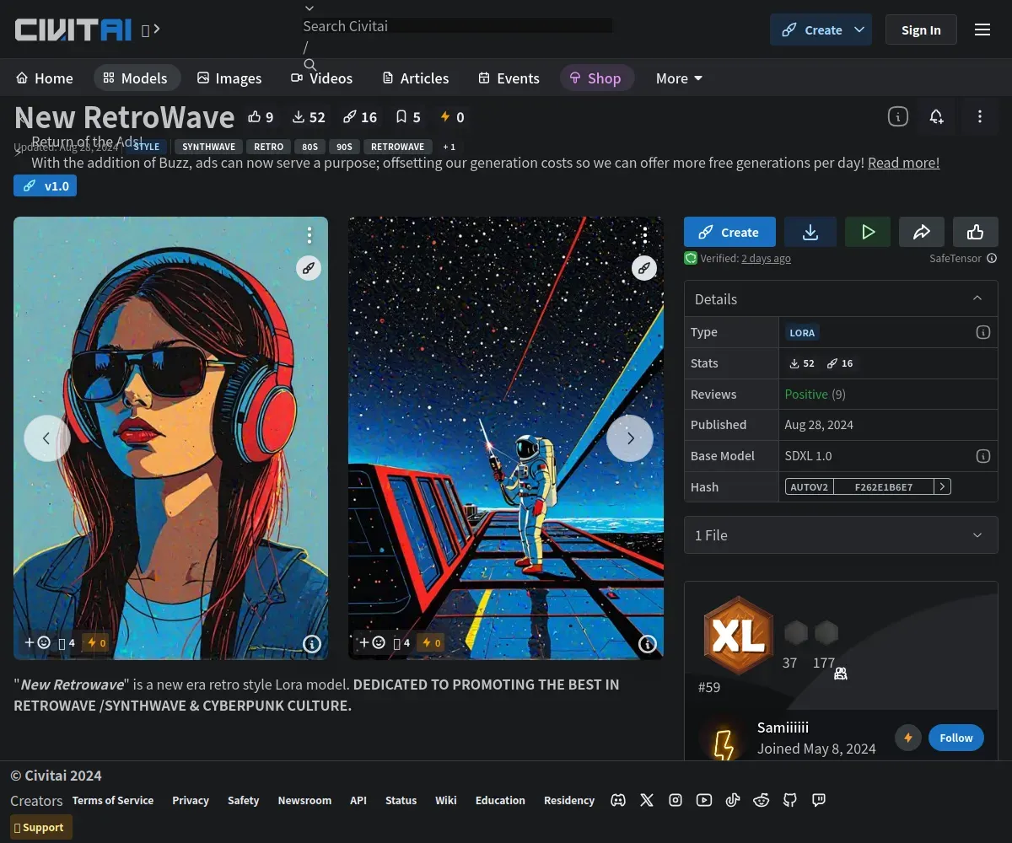Click the info icon in Base Model row
Screen dimensions: 1012x843
(982, 456)
